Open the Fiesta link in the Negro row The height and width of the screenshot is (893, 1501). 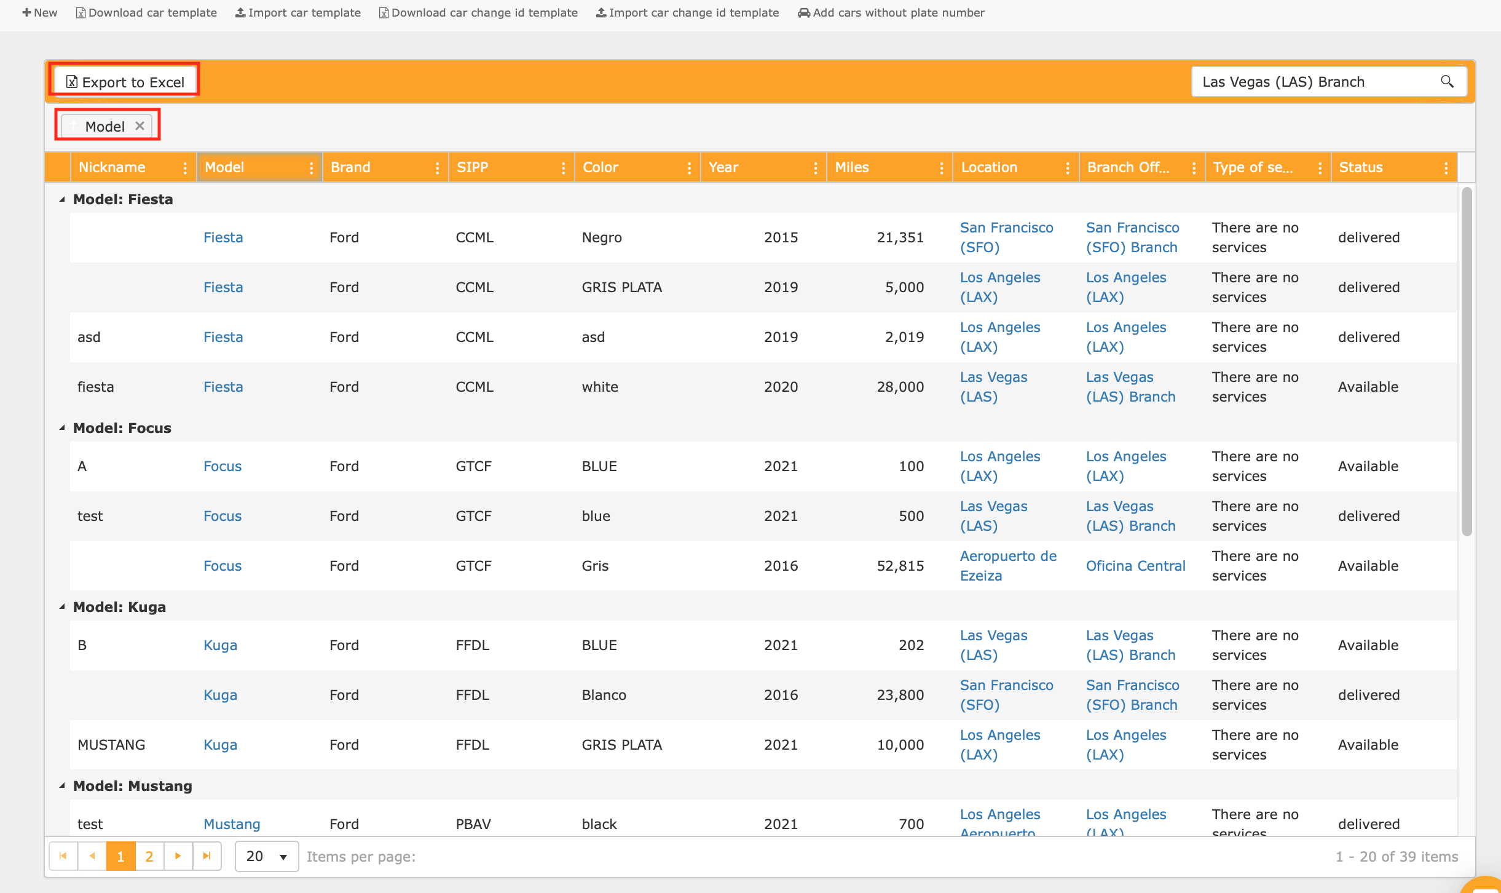(223, 237)
